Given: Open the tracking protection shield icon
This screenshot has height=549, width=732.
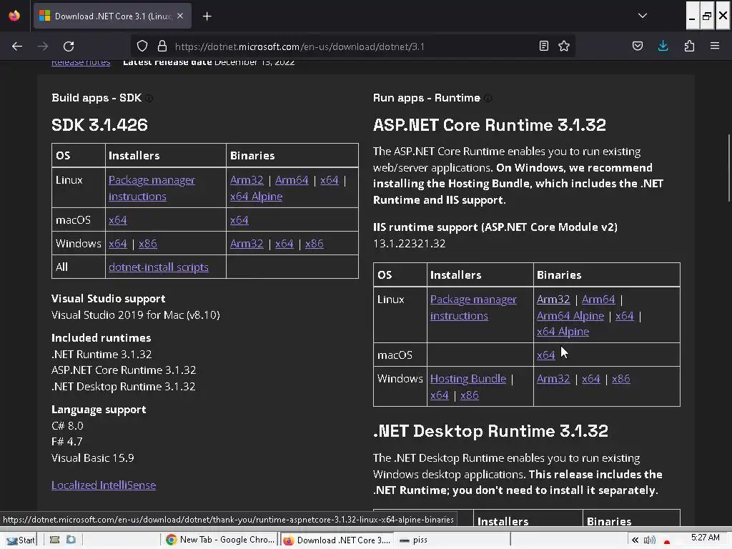Looking at the screenshot, I should coord(142,46).
